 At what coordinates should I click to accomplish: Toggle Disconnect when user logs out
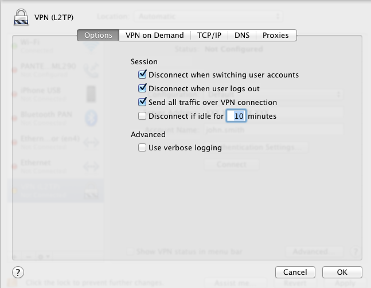[143, 88]
